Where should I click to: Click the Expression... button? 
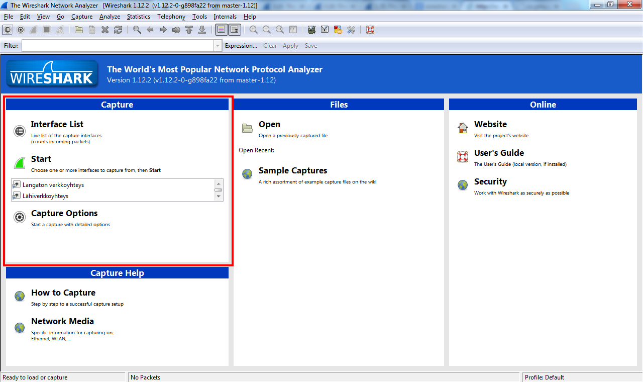pyautogui.click(x=241, y=46)
